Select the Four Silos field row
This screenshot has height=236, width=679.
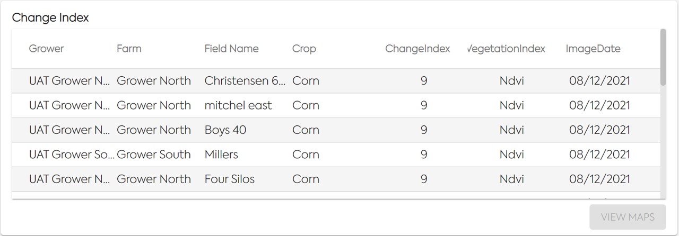click(230, 179)
